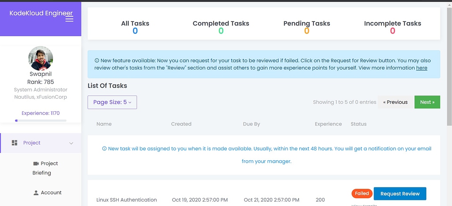This screenshot has height=206, width=452.
Task: Open the hamburger menu icon
Action: click(x=69, y=19)
